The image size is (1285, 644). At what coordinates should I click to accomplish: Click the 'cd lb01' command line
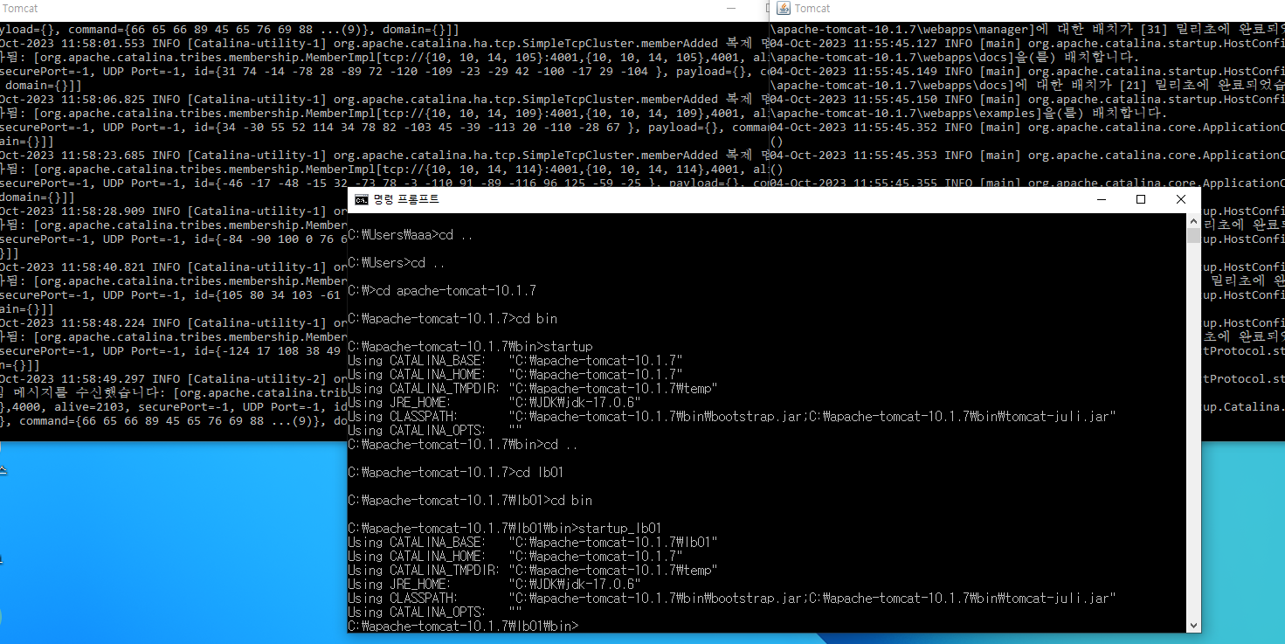[456, 473]
